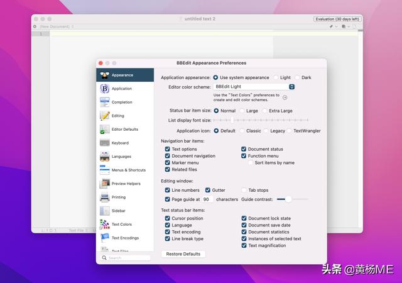Open Editing preferences pencil icon

(x=104, y=116)
